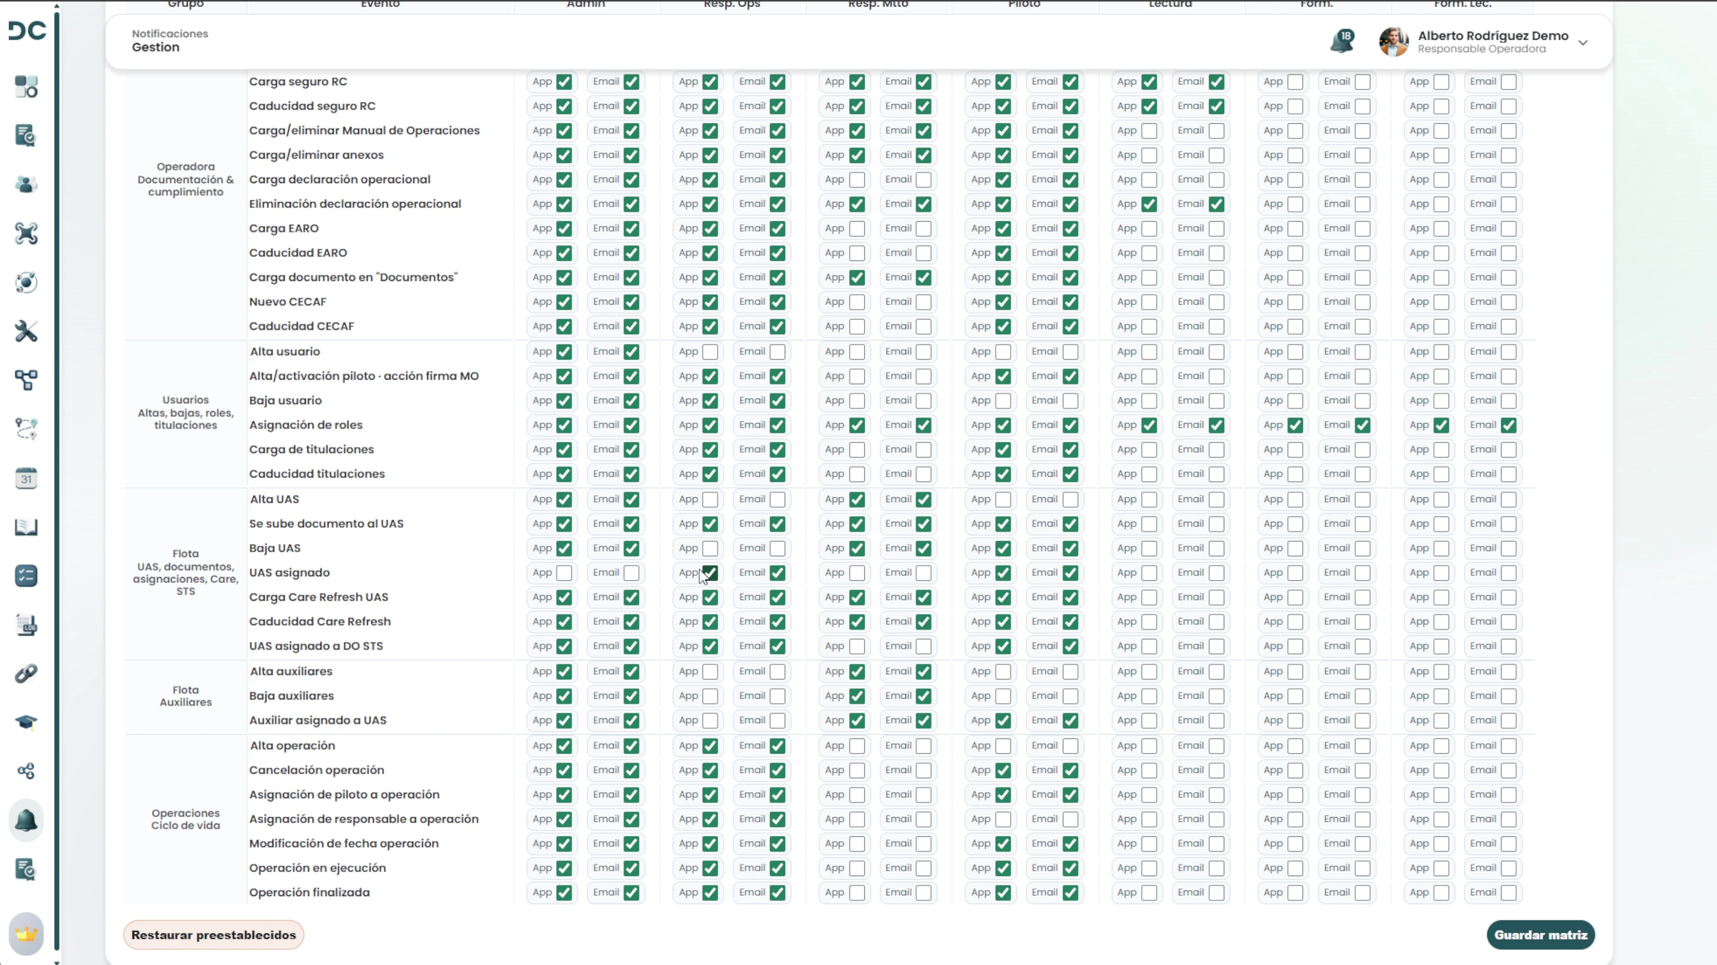Click the Gestion page title
This screenshot has height=965, width=1717.
(x=155, y=47)
